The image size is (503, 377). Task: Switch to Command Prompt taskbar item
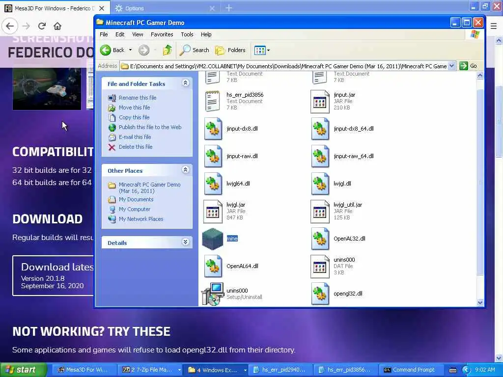(411, 370)
